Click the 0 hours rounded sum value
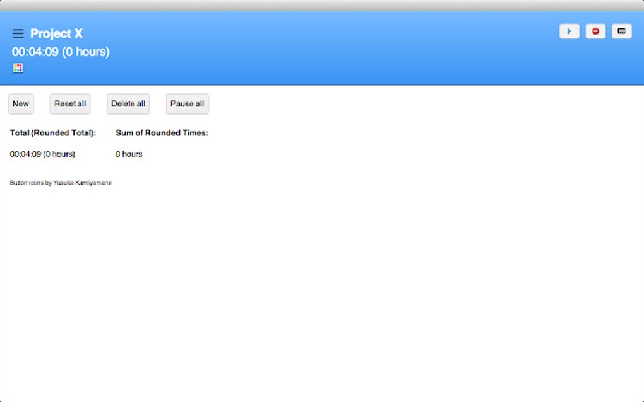Screen dimensions: 644x402 tap(129, 154)
